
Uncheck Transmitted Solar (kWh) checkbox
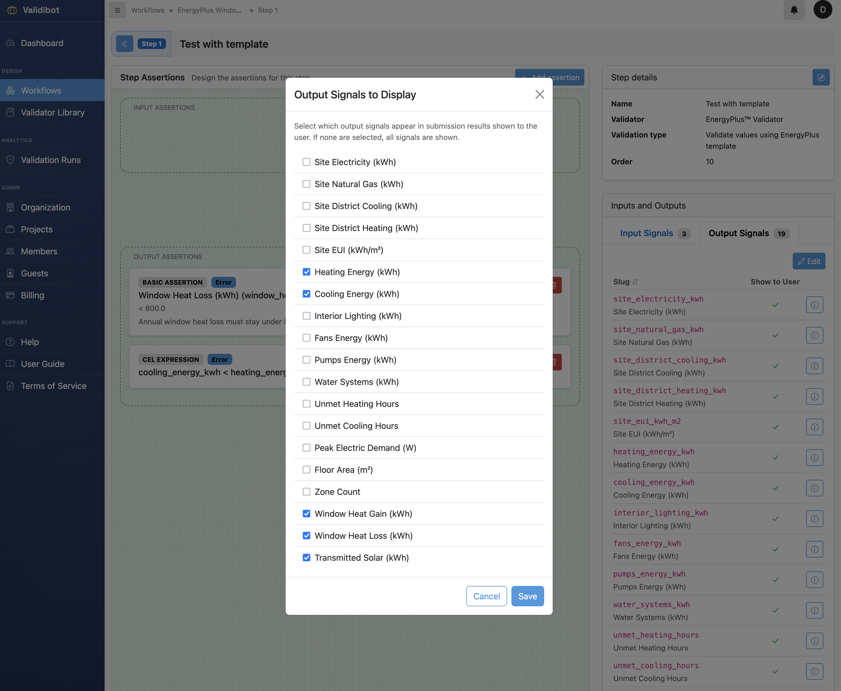point(306,558)
